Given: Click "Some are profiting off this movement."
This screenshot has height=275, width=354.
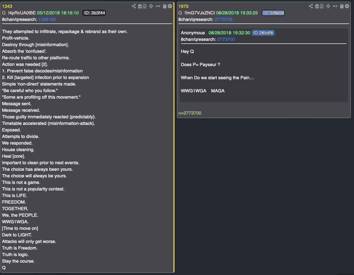Looking at the screenshot, I should (41, 97).
